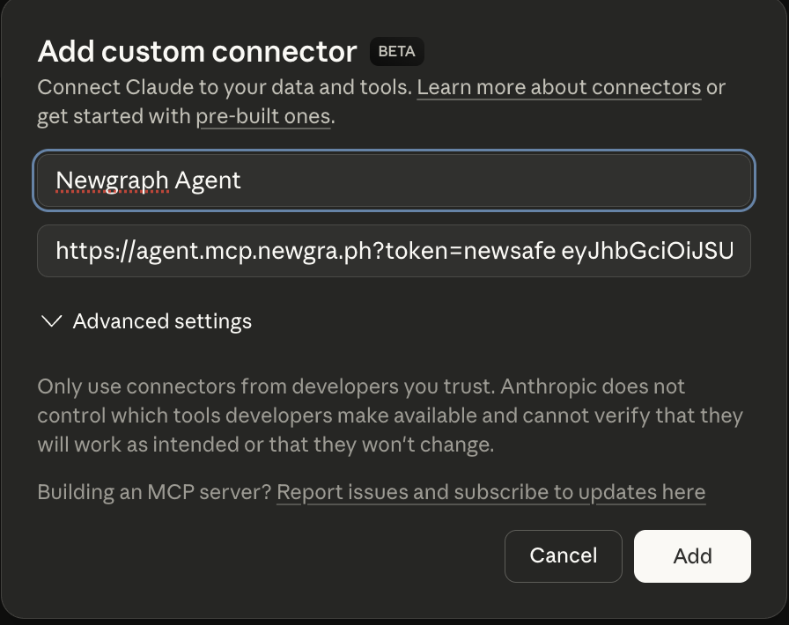Open "Report issues and subscribe to updates here"
The image size is (789, 625).
490,493
